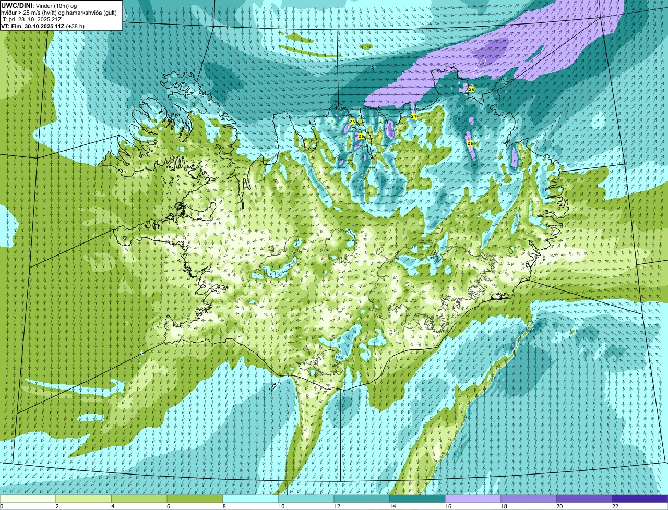Click the scale label "14"
The image size is (668, 510).
pos(392,506)
